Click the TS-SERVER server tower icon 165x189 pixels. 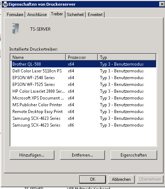(x=16, y=29)
